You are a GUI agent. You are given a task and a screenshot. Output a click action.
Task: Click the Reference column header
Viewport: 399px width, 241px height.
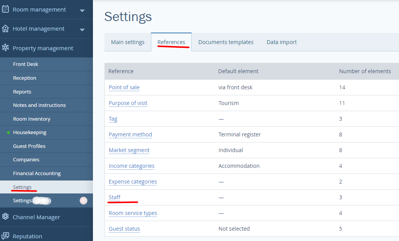pyautogui.click(x=121, y=71)
